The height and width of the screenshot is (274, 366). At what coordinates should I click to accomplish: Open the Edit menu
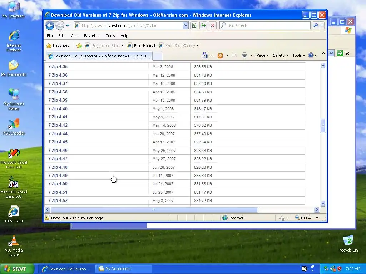tap(61, 36)
